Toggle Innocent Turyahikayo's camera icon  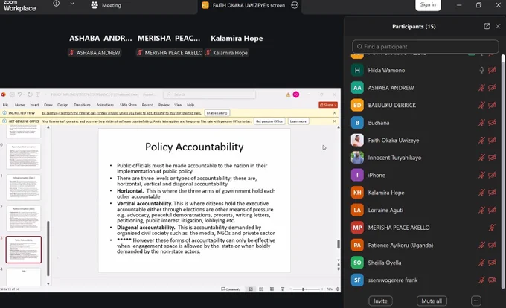(492, 158)
